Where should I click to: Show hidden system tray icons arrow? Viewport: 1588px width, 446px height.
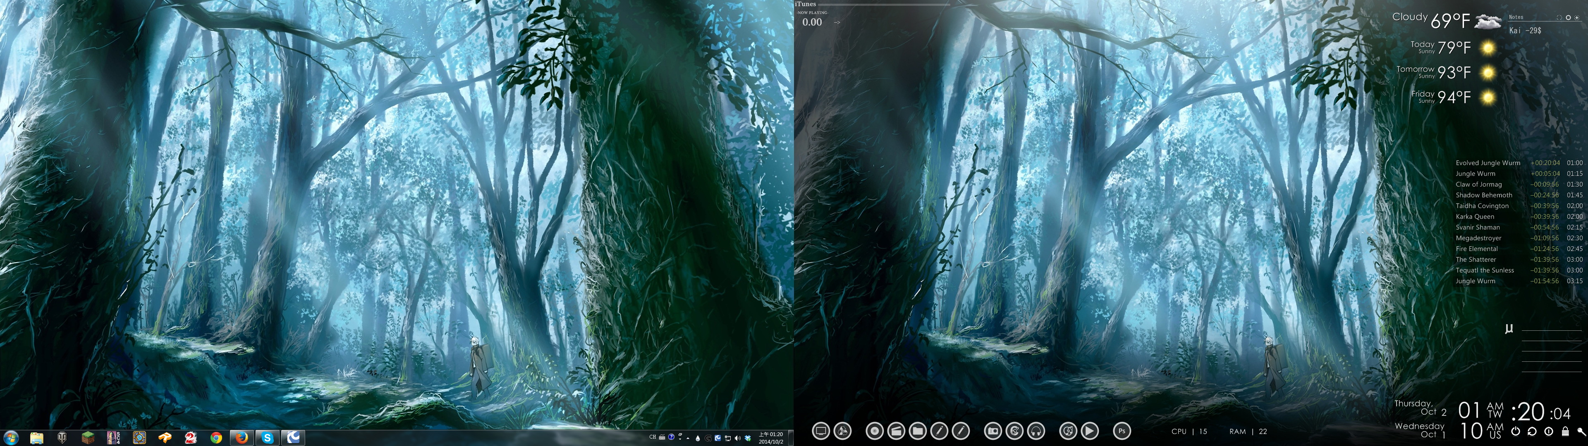688,438
